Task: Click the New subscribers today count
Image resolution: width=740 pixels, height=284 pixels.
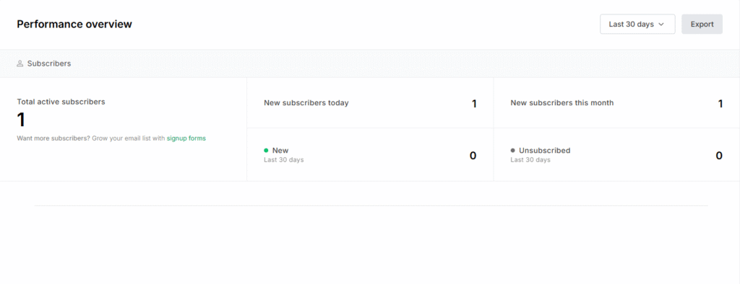Action: (474, 104)
